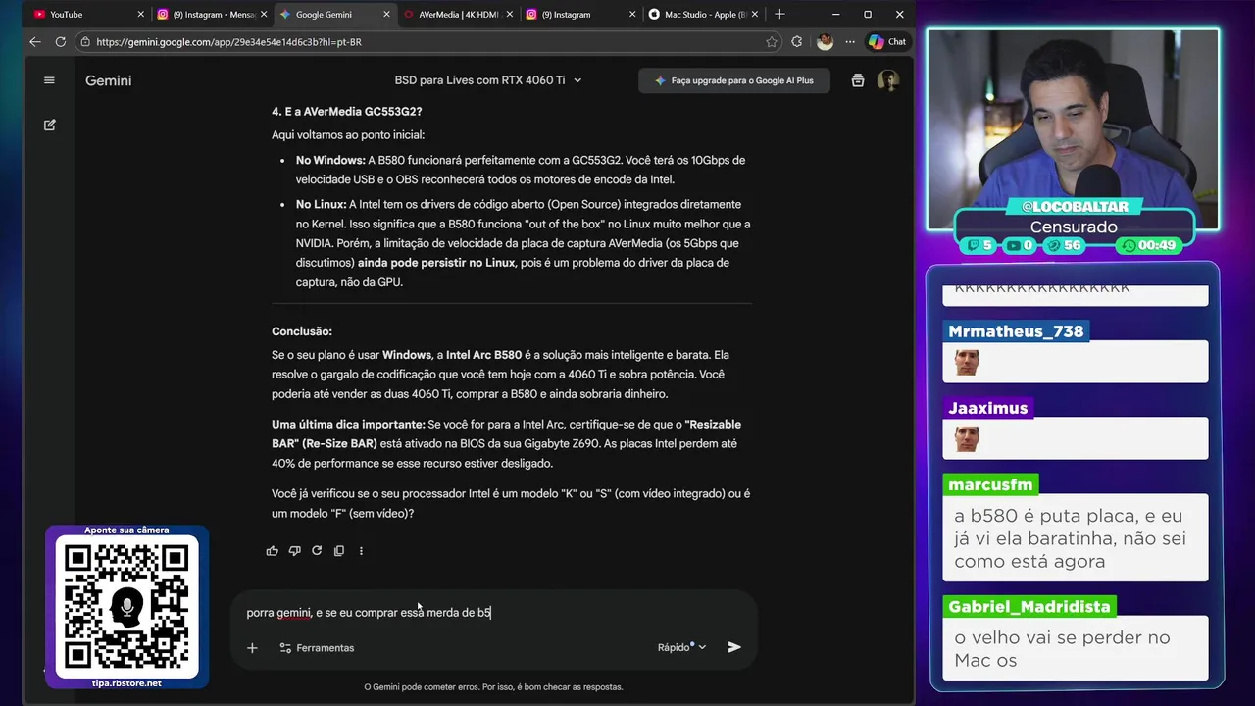Open the Gemini account profile picture
Viewport: 1255px width, 706px height.
point(888,80)
